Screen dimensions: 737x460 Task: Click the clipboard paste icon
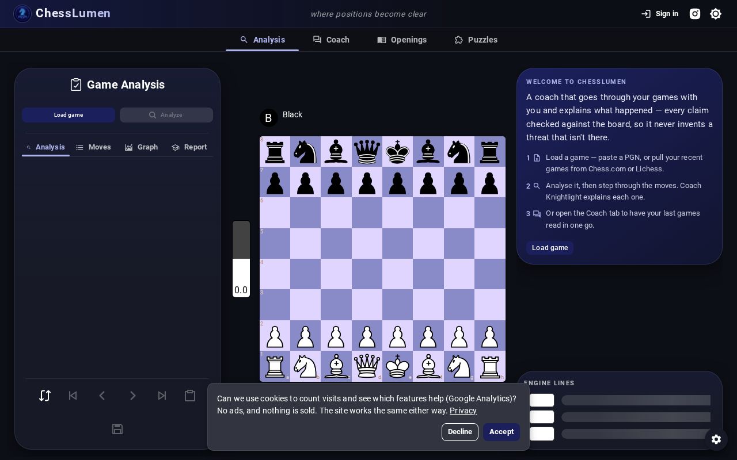click(x=190, y=396)
